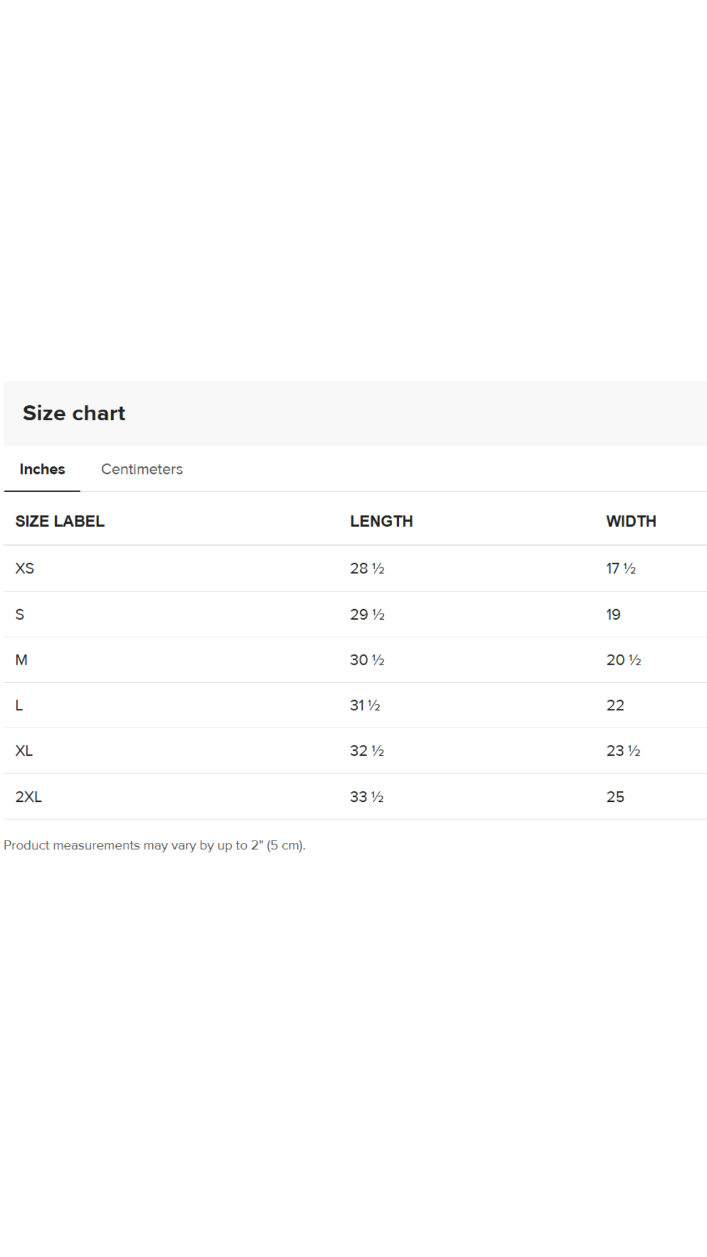
Task: Click the 17 ½ width value
Action: (x=620, y=569)
